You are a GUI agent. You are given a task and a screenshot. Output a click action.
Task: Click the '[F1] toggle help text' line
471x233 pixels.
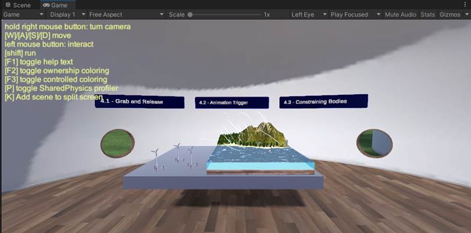pos(39,62)
